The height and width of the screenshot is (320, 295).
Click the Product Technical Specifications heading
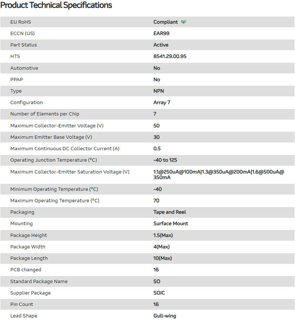coord(56,5)
